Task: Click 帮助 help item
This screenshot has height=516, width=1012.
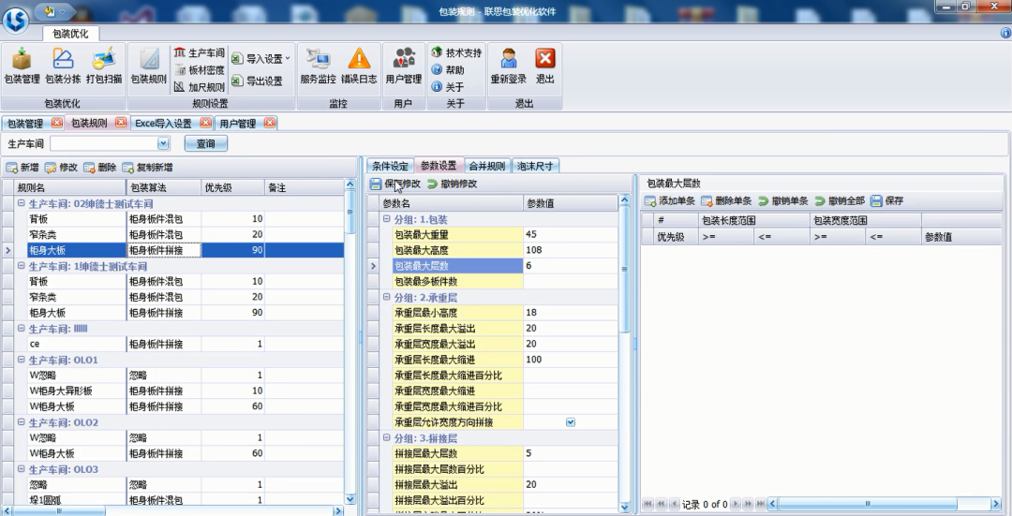Action: 448,69
